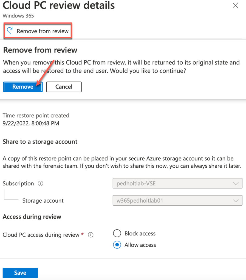This screenshot has width=246, height=280.
Task: Select the Block access radio button
Action: tap(117, 234)
